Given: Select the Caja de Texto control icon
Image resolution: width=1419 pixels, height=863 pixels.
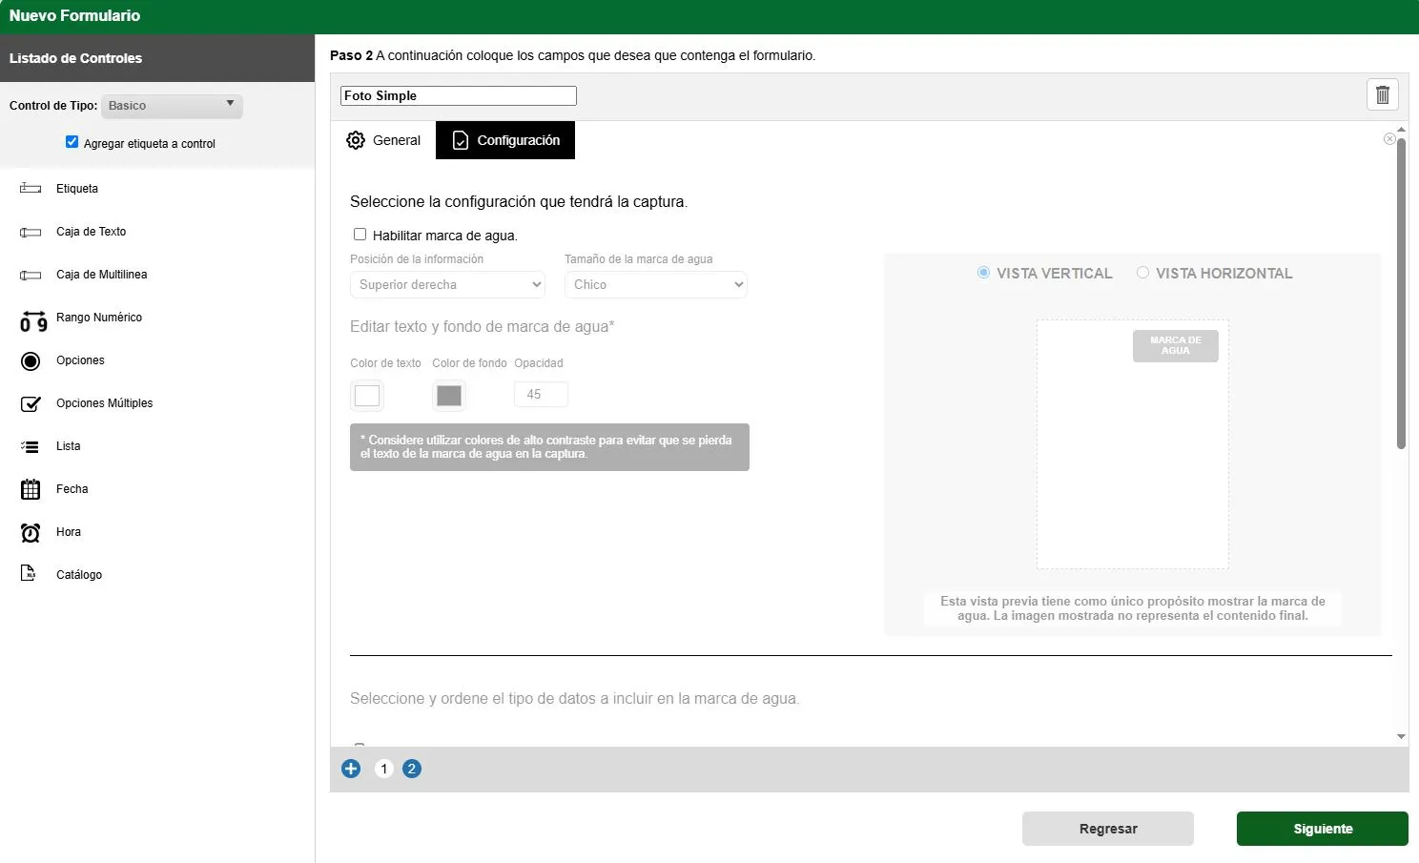Looking at the screenshot, I should tap(31, 232).
